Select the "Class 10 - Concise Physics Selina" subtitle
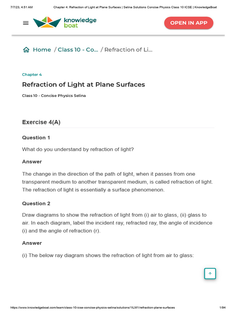 click(54, 96)
